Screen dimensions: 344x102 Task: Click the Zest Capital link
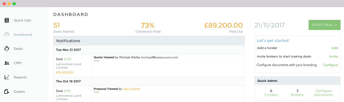click(x=132, y=89)
